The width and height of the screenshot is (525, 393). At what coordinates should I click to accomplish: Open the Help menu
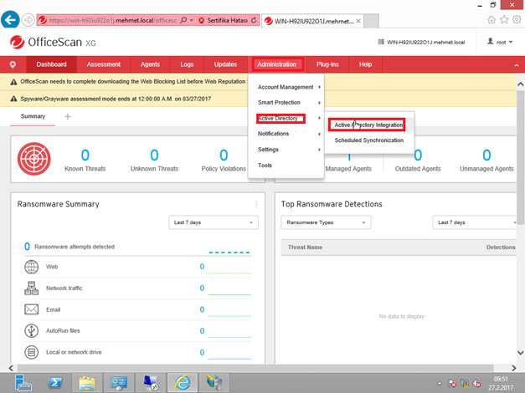tap(365, 64)
